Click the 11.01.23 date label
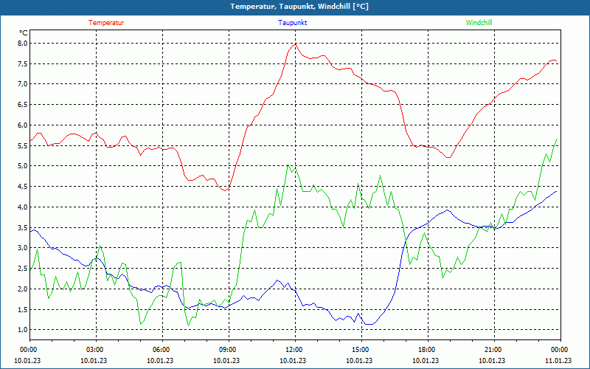 [558, 361]
